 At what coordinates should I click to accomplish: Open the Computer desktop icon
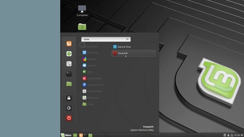(x=82, y=11)
